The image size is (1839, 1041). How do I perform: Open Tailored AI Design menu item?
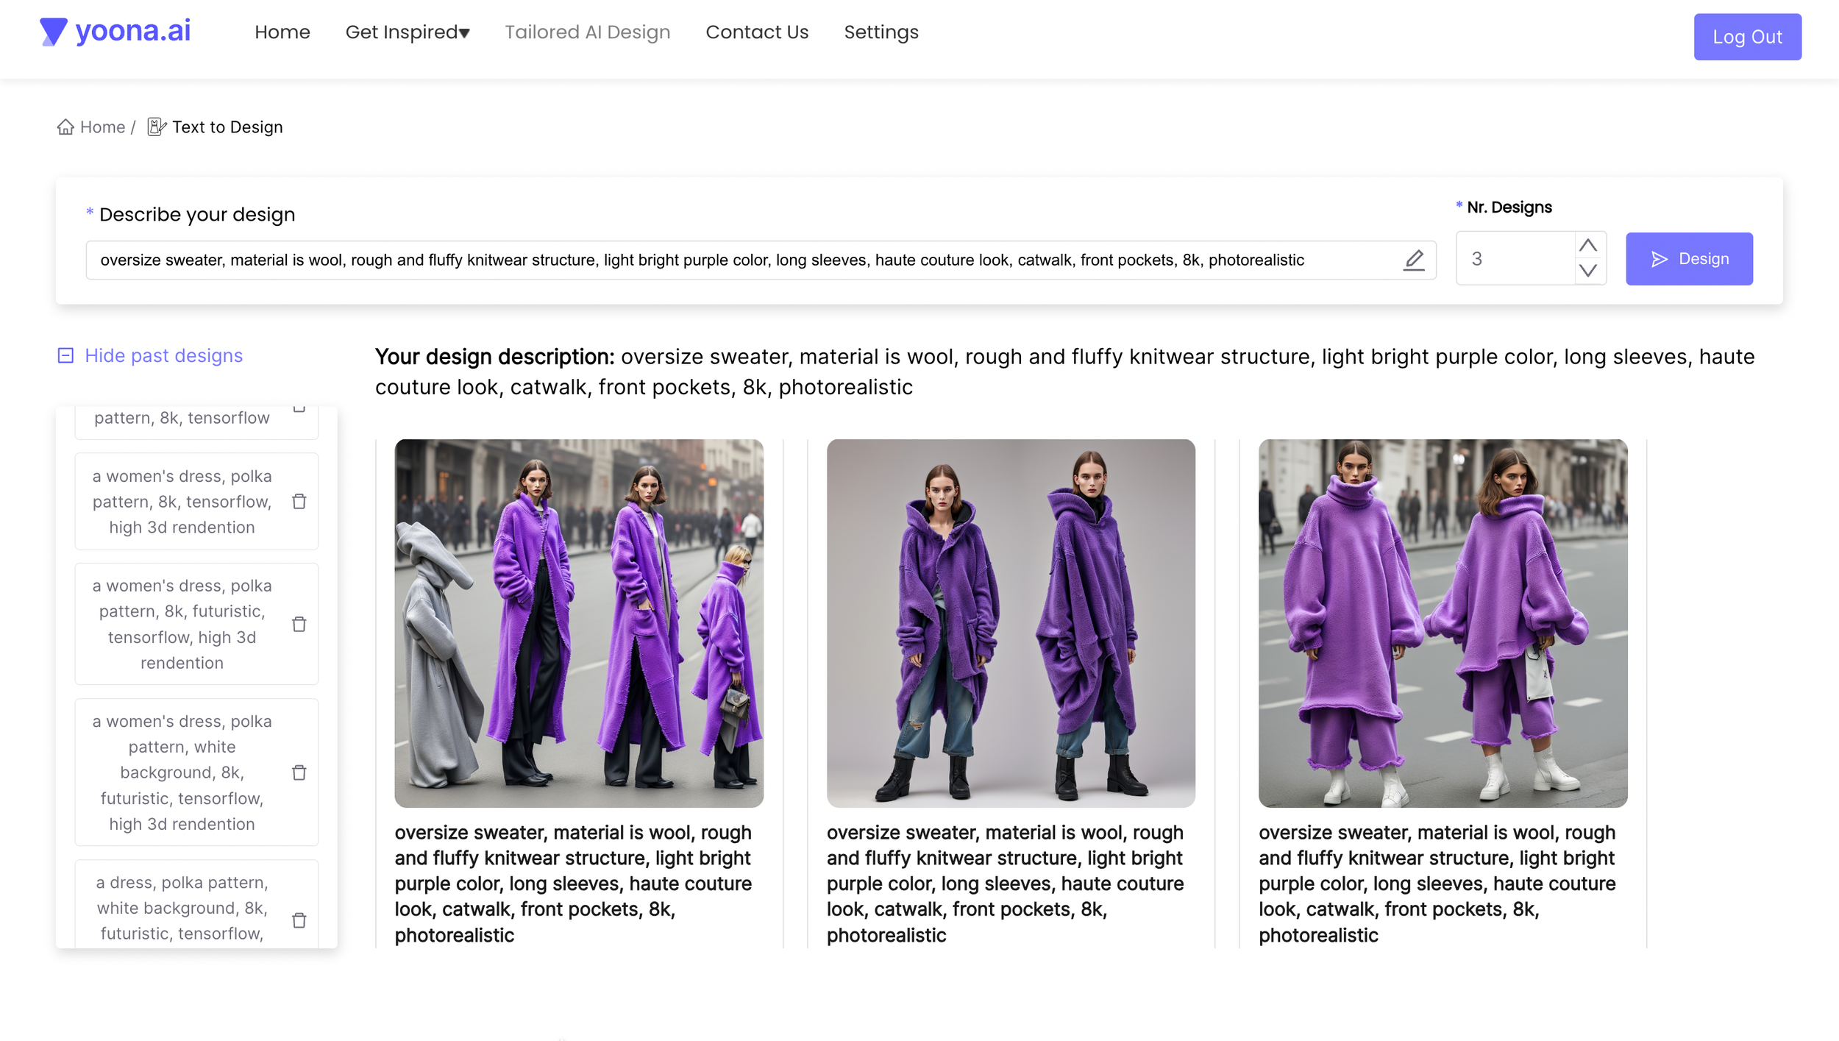coord(587,32)
